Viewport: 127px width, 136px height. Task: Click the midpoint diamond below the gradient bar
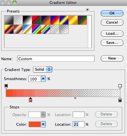pos(75,98)
